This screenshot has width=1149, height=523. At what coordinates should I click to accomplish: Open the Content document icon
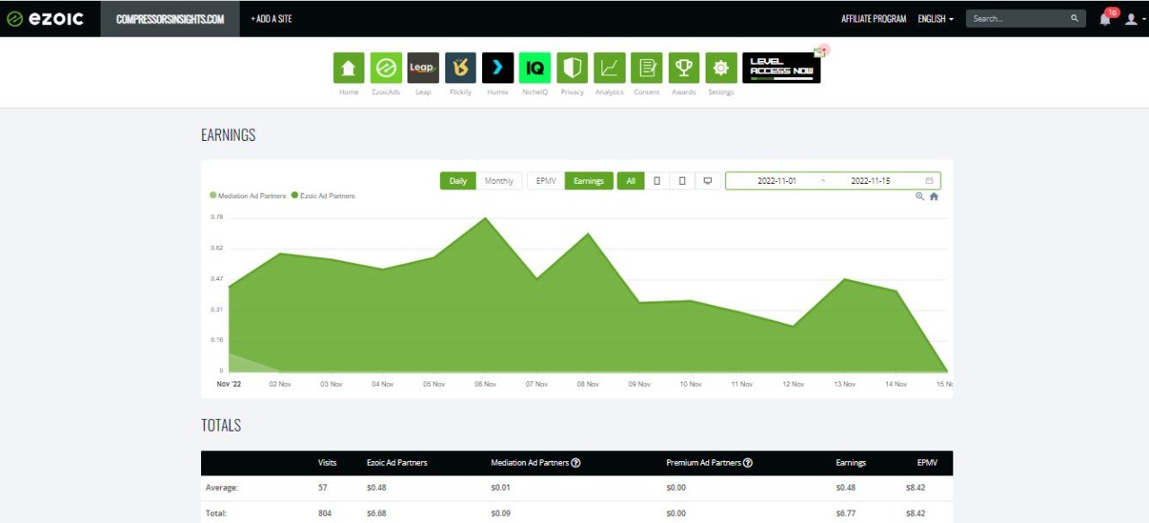(x=646, y=67)
